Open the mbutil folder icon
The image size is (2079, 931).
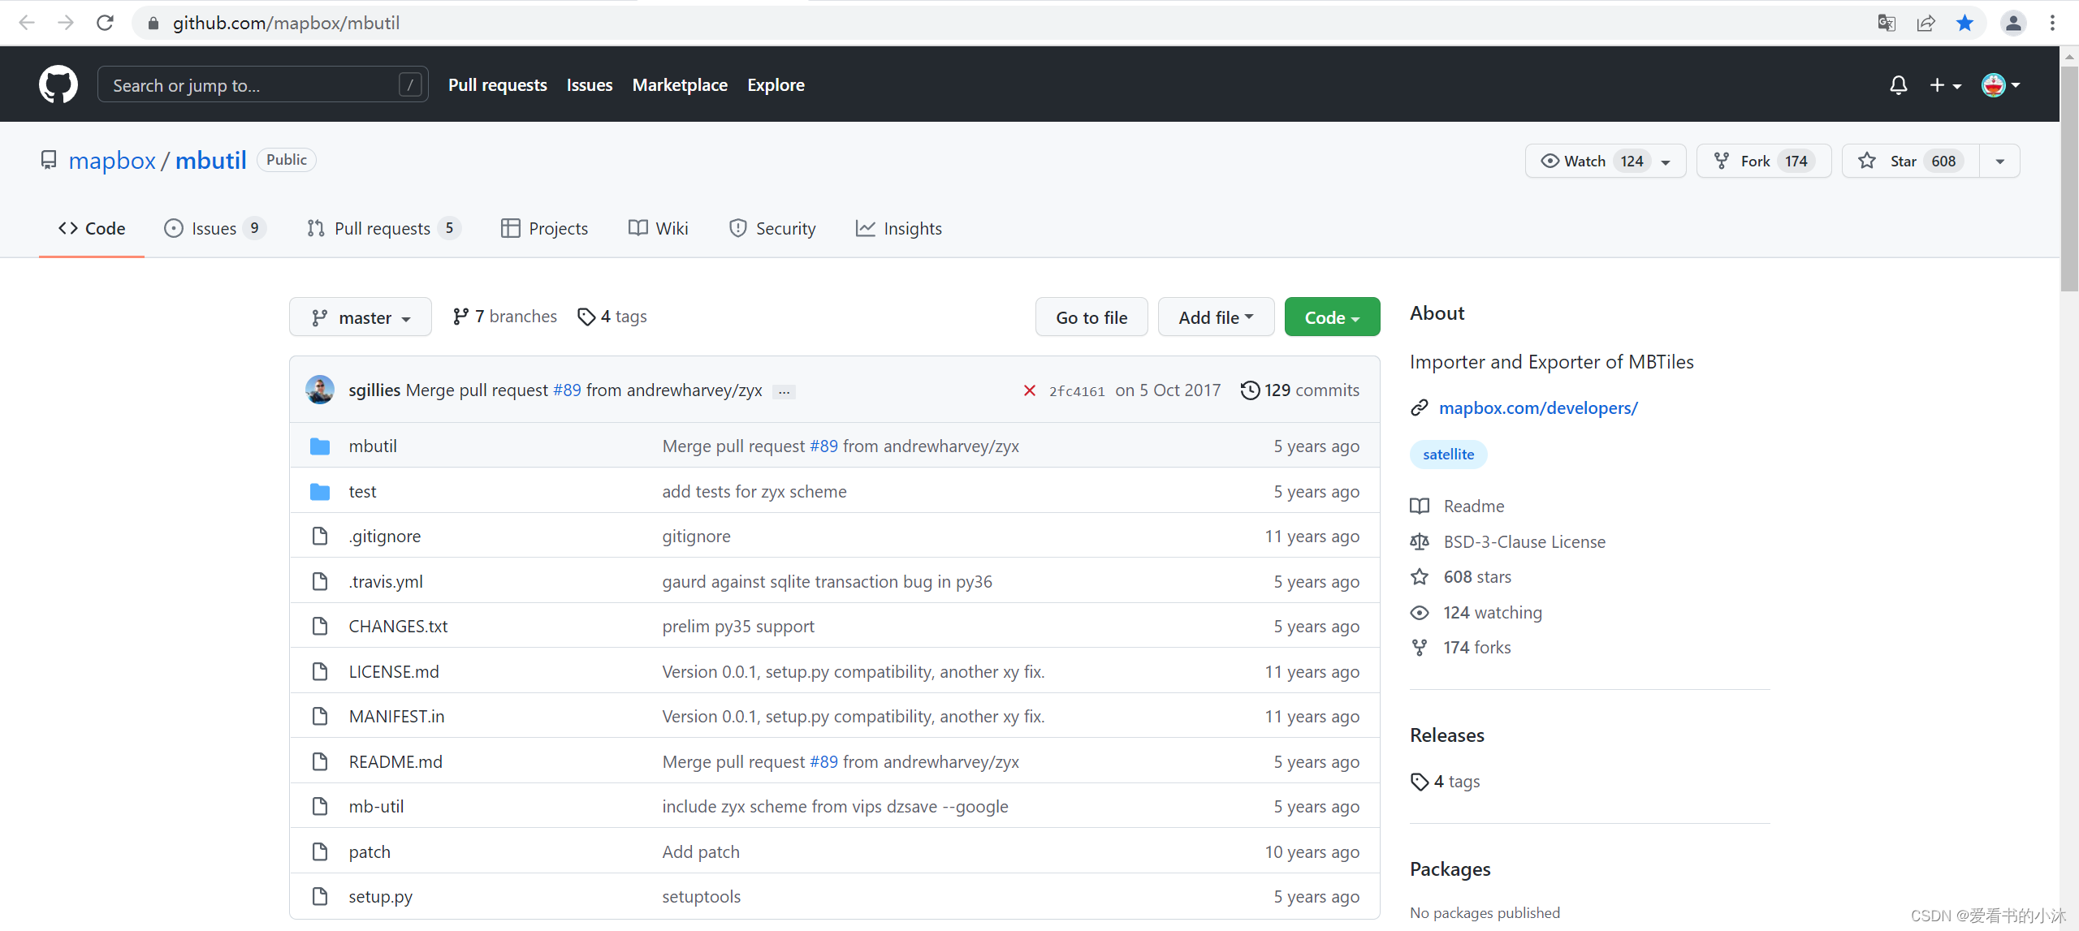pyautogui.click(x=320, y=446)
